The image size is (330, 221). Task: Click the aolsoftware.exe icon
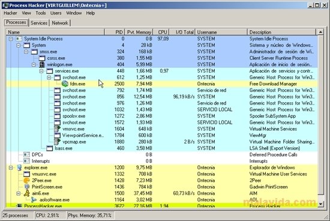tap(34, 200)
